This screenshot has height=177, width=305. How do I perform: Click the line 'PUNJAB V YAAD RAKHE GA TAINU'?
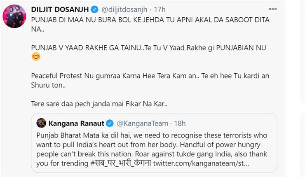(x=149, y=48)
